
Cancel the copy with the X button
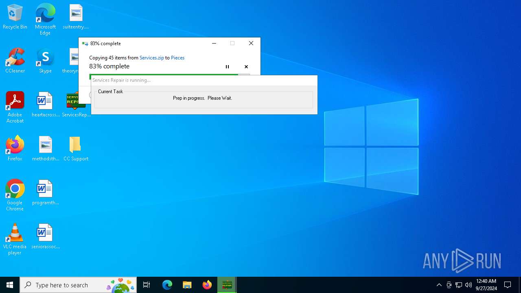(x=246, y=67)
